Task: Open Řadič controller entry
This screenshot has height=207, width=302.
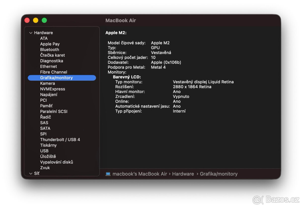Action: click(x=46, y=117)
